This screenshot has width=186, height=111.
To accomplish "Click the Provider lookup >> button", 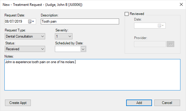I will point(170,44).
